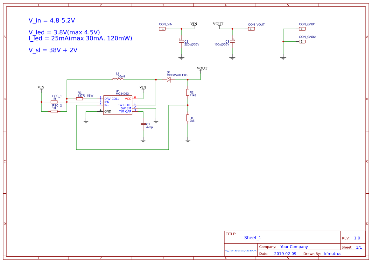Click the '2k5' resistor value
The height and width of the screenshot is (263, 372).
pos(192,121)
